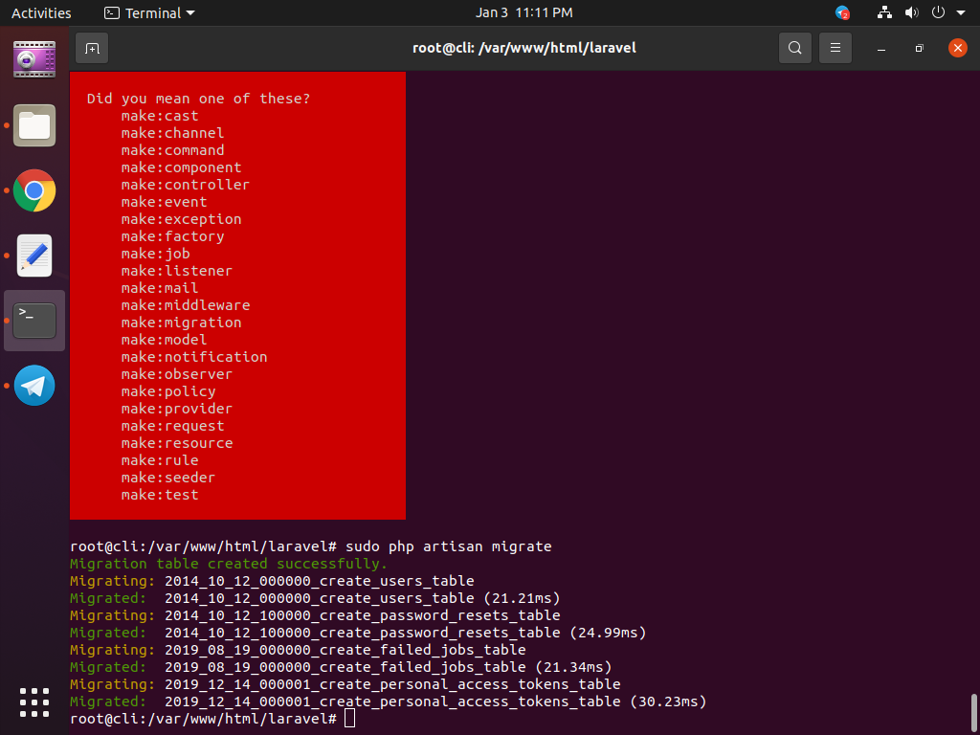980x735 pixels.
Task: Click the window title showing /var/www/html/laravel
Action: click(x=524, y=47)
